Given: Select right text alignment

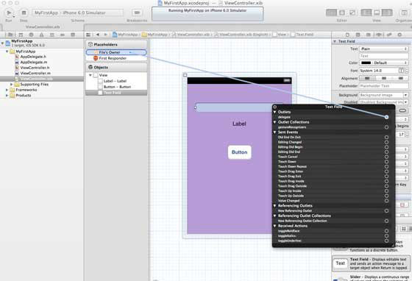Looking at the screenshot, I should [400, 78].
